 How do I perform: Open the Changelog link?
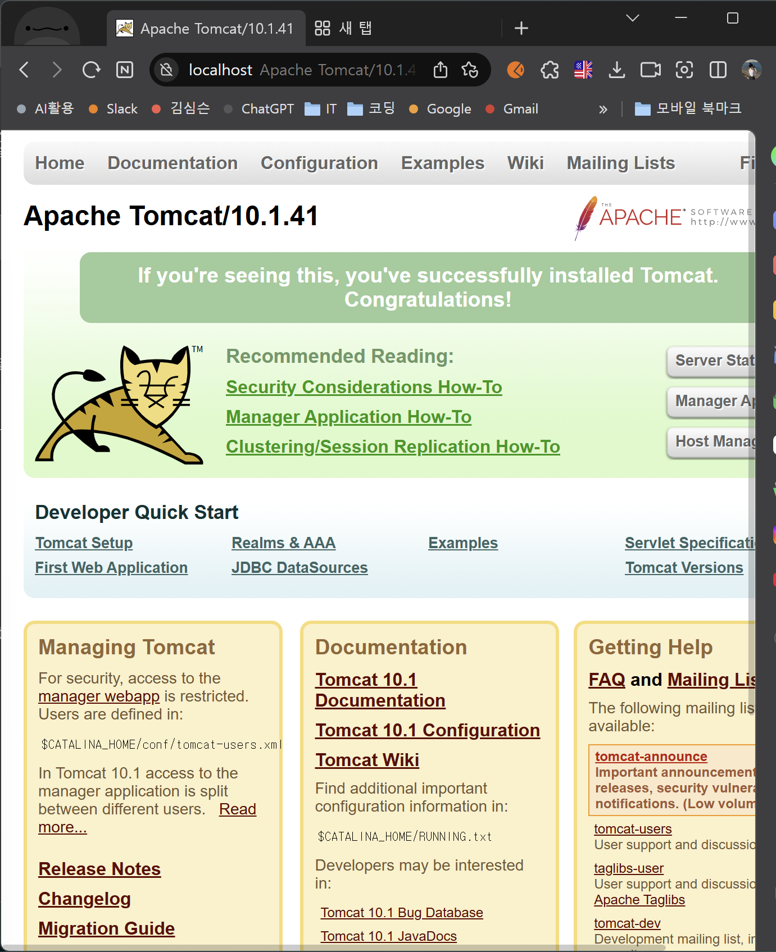click(x=84, y=899)
